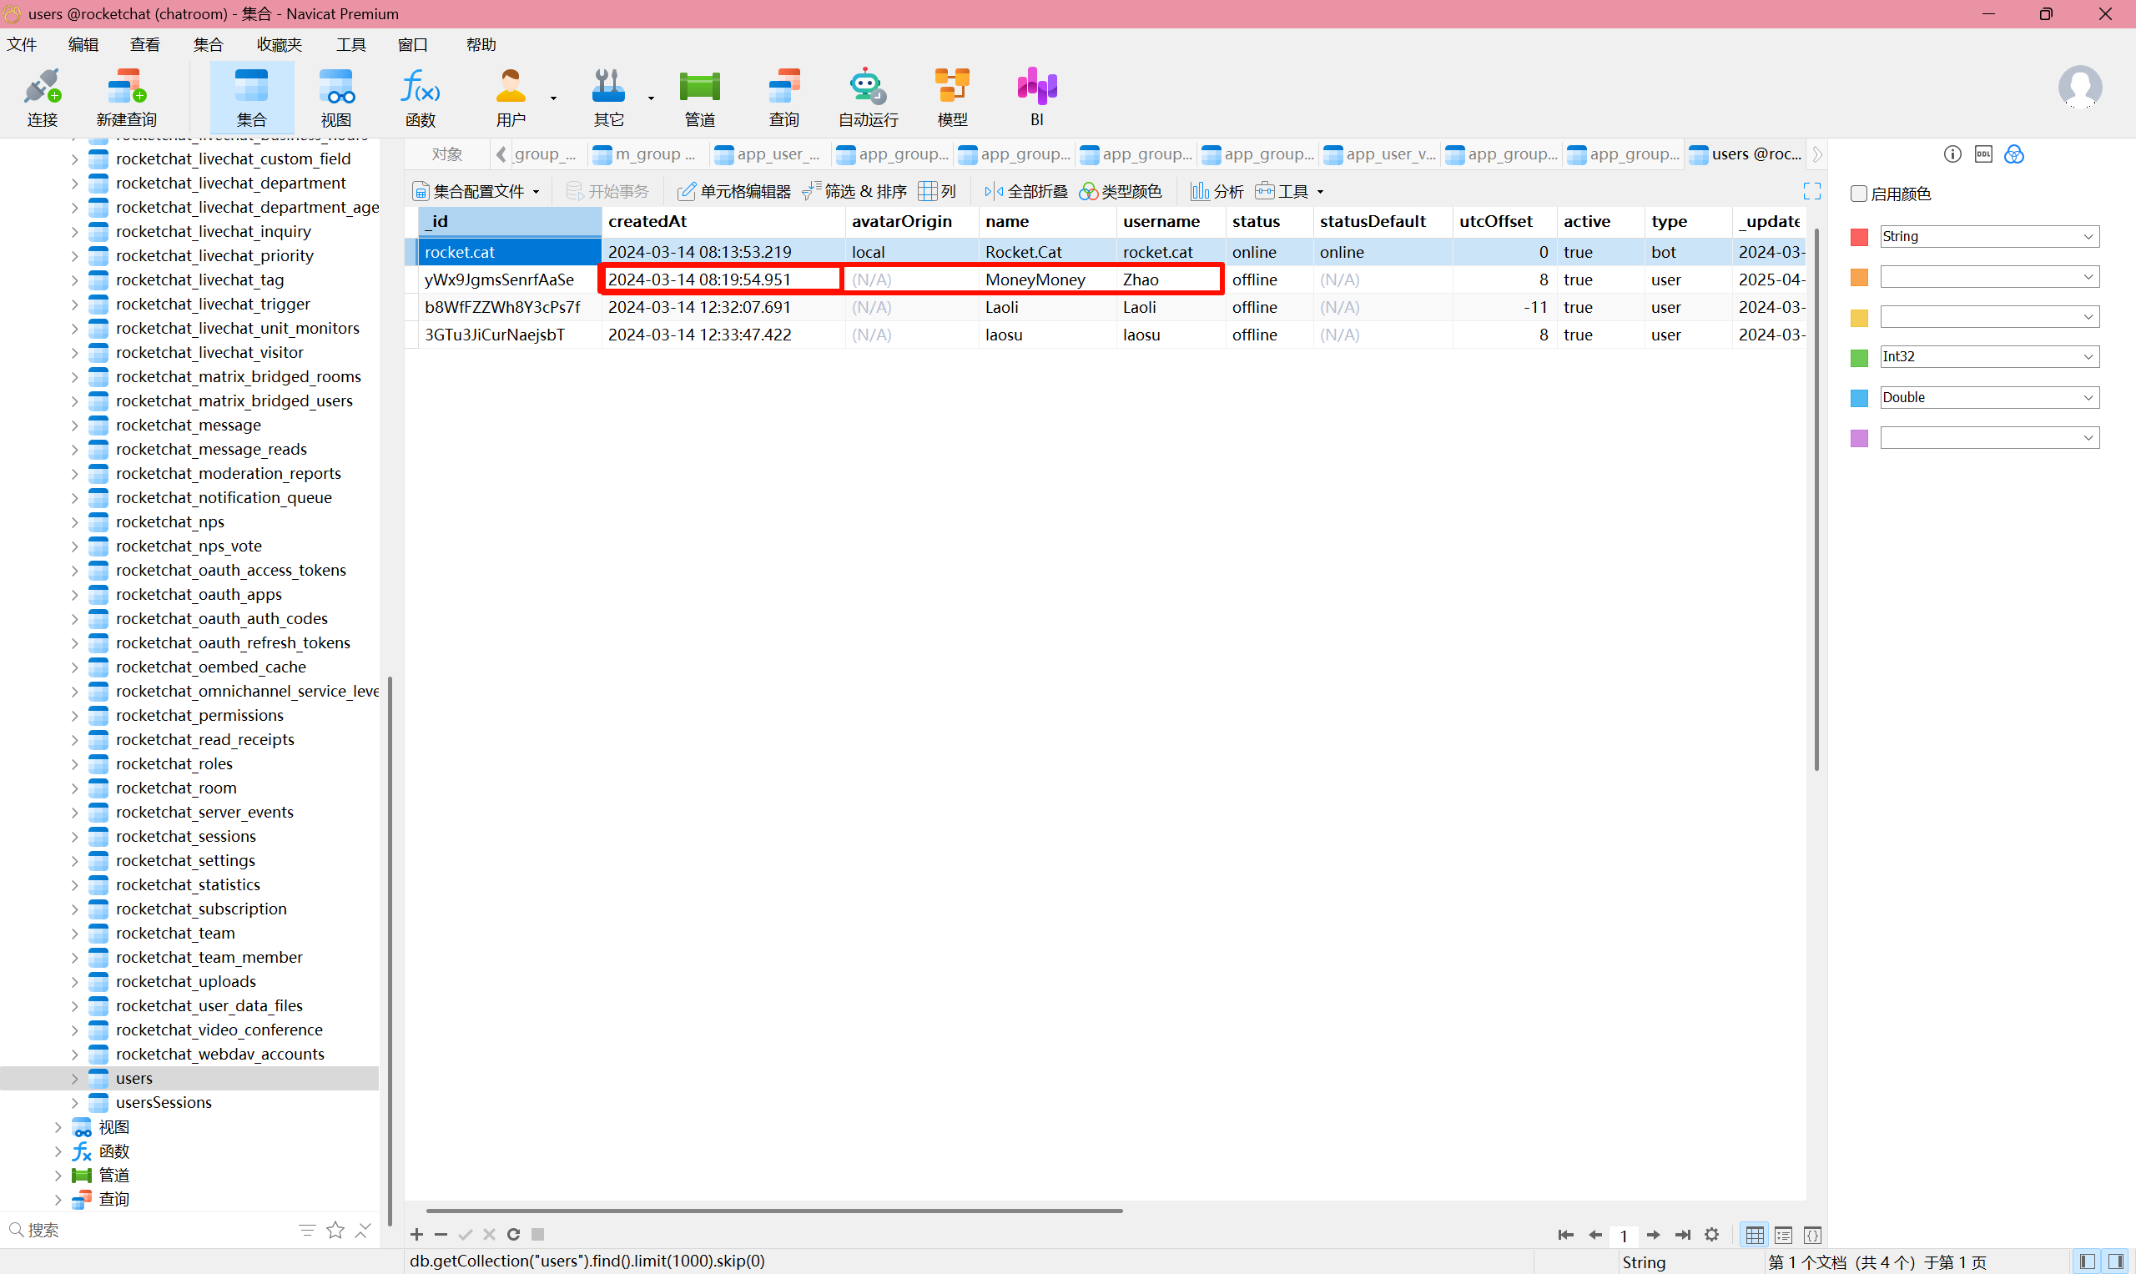Click the 用户 user toolbar icon

(511, 96)
